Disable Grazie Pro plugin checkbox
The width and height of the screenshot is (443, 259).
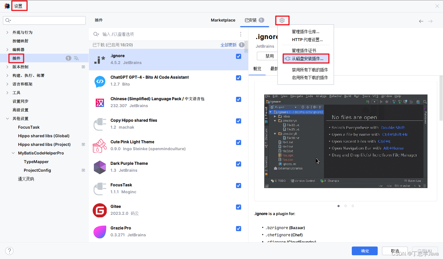(x=238, y=229)
